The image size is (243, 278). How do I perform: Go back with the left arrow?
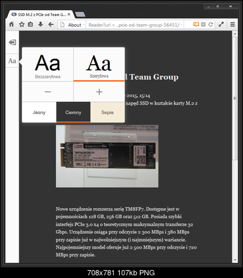pos(51,25)
